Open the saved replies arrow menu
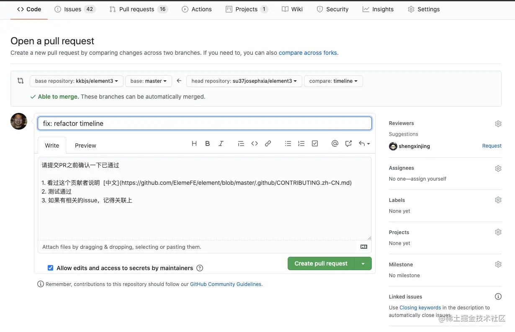 (364, 143)
